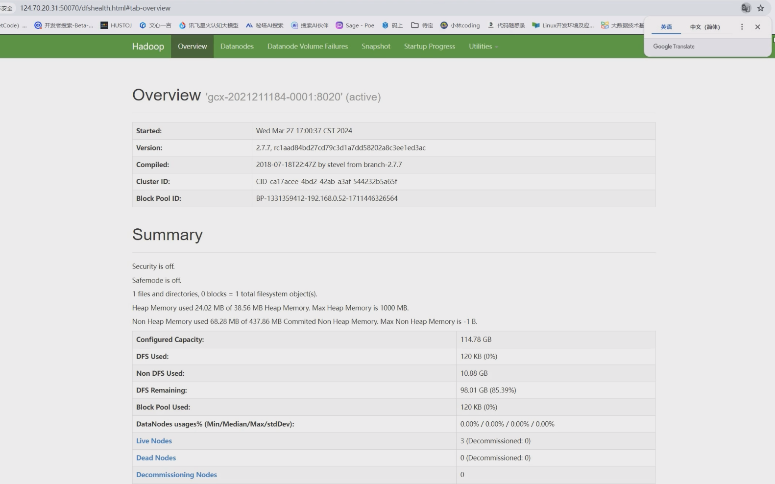This screenshot has width=775, height=484.
Task: Close the Google Translate popup
Action: coord(757,27)
